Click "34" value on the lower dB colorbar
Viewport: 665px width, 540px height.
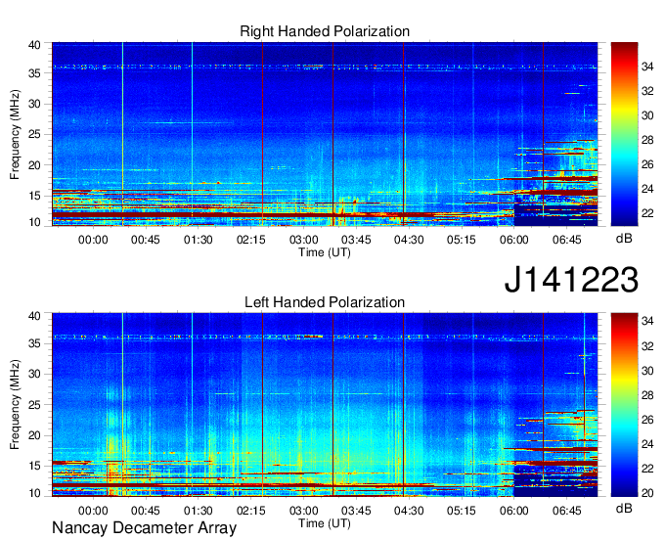[x=647, y=321]
